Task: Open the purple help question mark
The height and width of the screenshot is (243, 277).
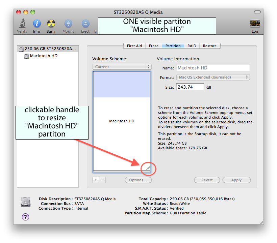Action: (25, 217)
